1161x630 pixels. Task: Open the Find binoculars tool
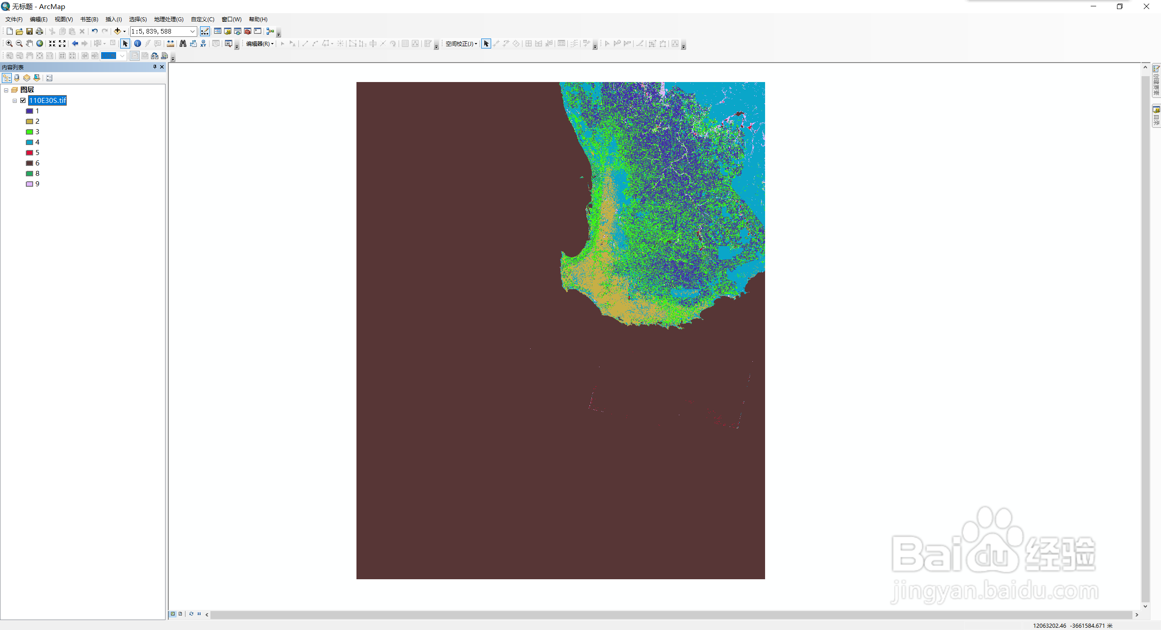pos(183,44)
